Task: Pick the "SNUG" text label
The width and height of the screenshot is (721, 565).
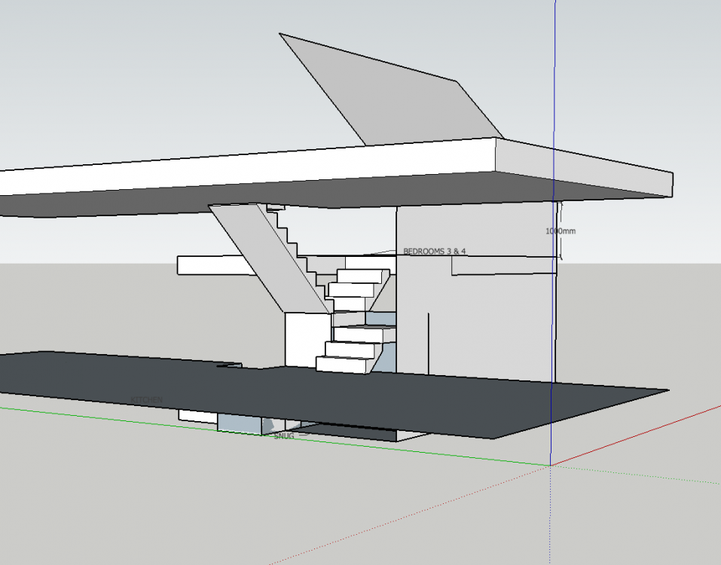Action: point(284,436)
